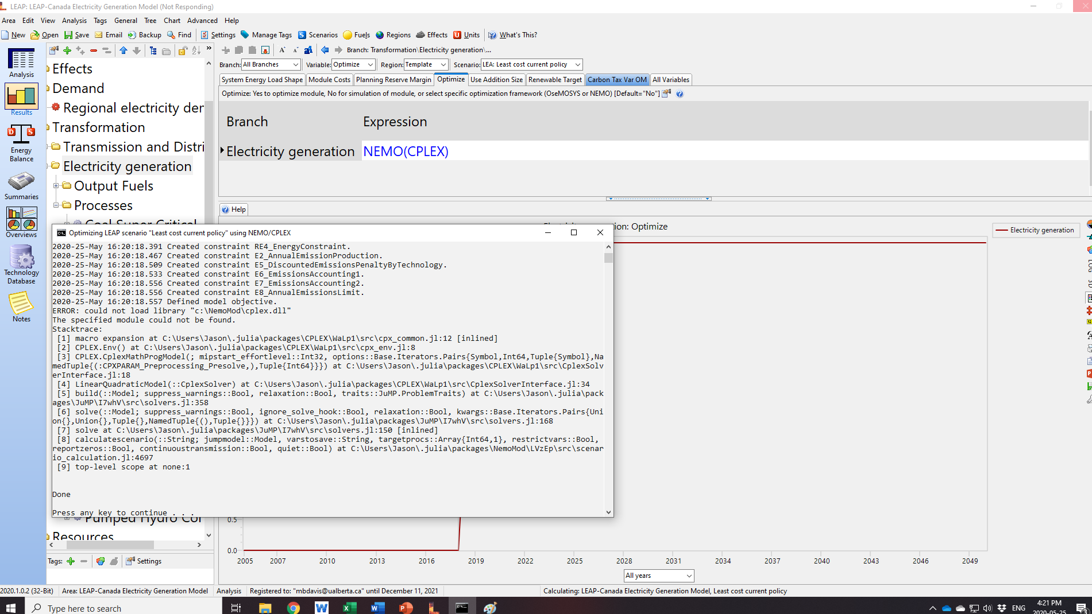
Task: Expand the Output Fuels tree node
Action: pos(56,185)
